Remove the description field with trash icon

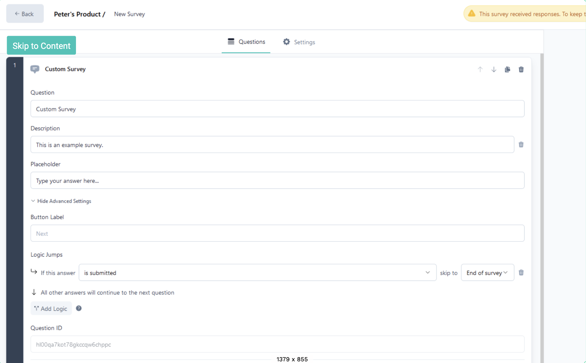click(521, 144)
